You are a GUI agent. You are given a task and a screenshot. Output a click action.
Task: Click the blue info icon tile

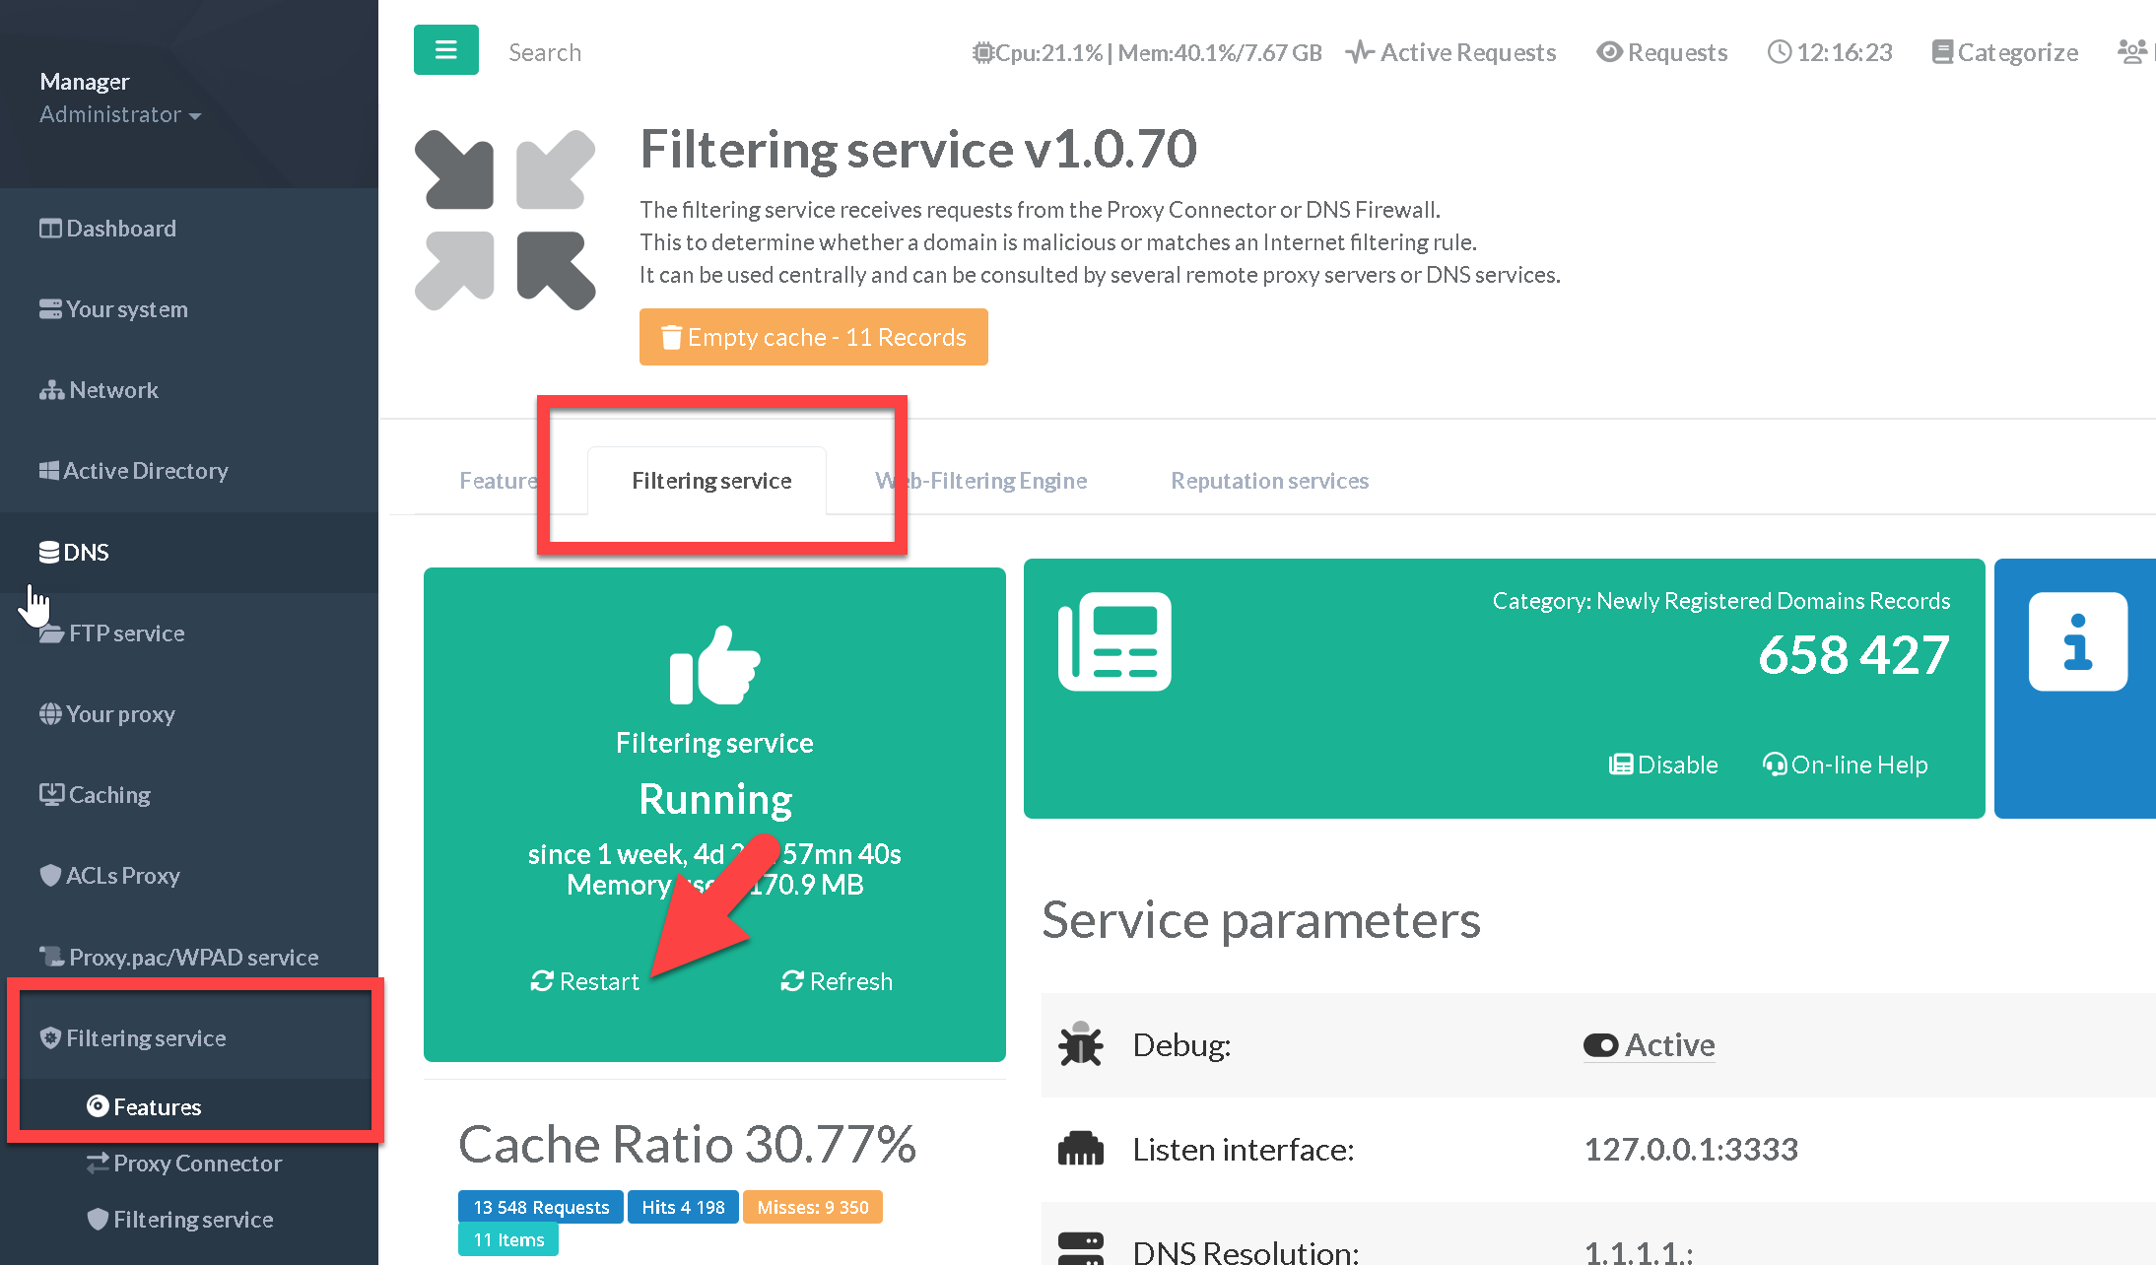[x=2077, y=642]
